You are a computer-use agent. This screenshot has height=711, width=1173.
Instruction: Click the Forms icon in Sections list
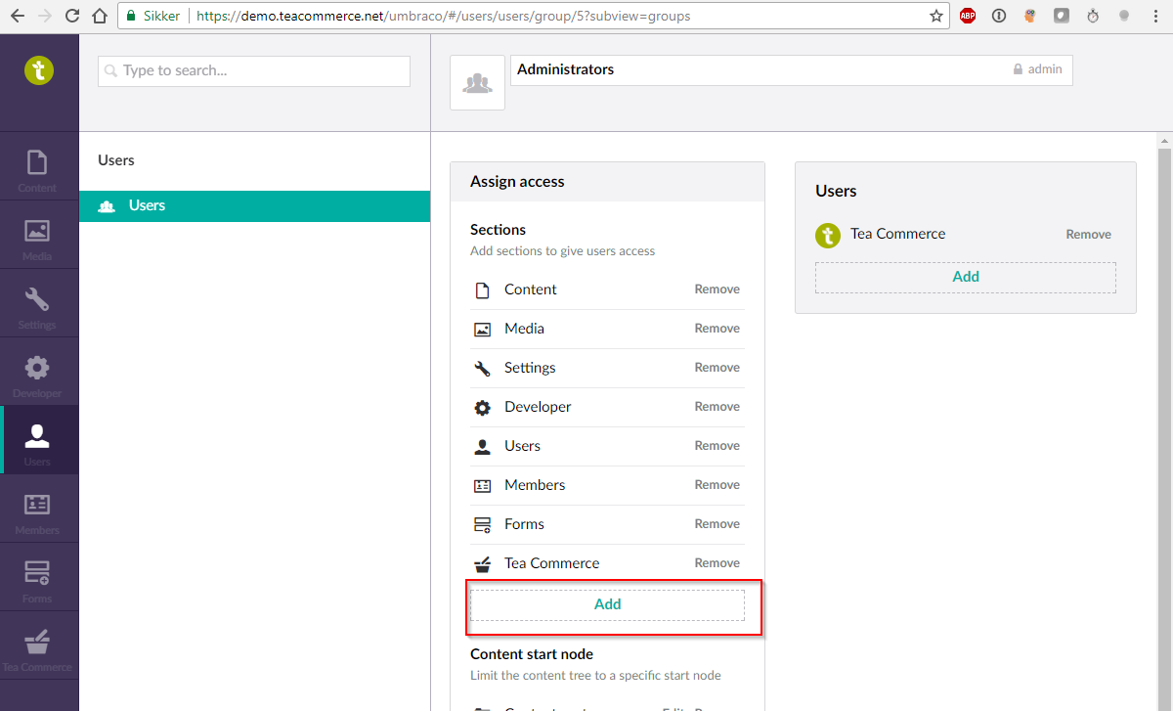[482, 525]
